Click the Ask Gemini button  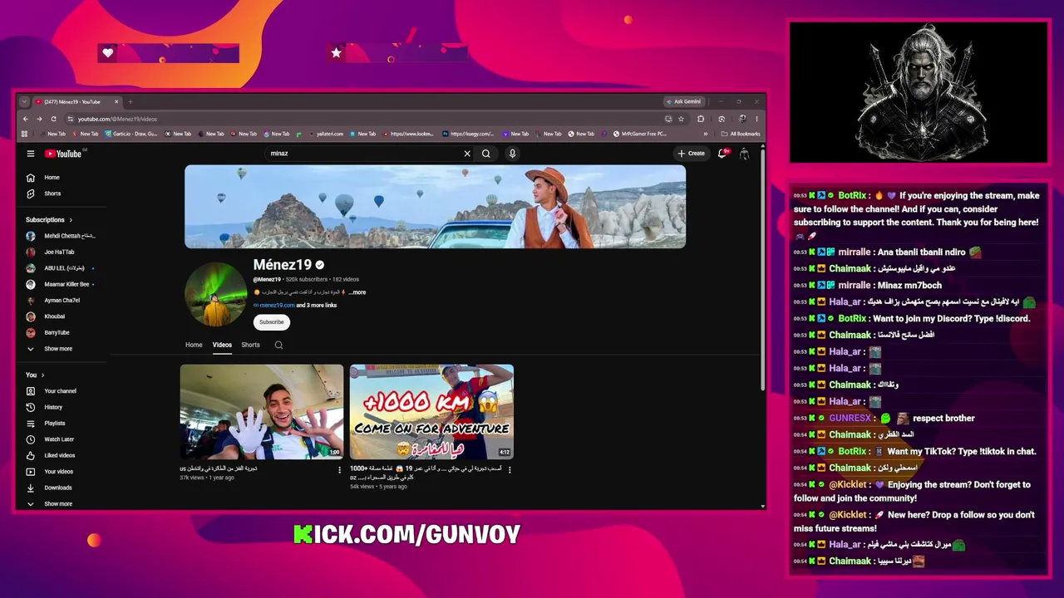pos(683,101)
